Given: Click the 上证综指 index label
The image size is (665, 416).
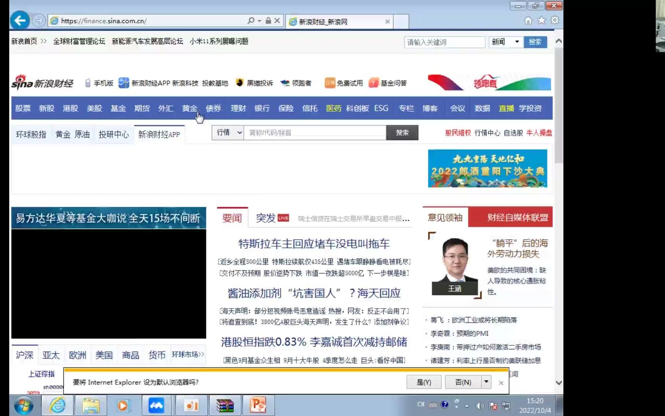Looking at the screenshot, I should [41, 374].
